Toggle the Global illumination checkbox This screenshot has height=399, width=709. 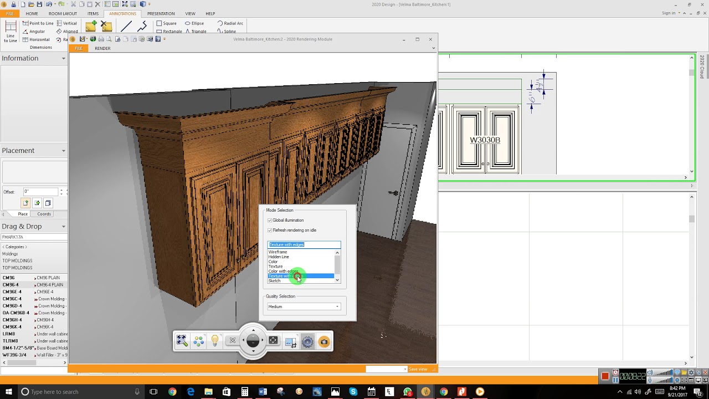(270, 221)
